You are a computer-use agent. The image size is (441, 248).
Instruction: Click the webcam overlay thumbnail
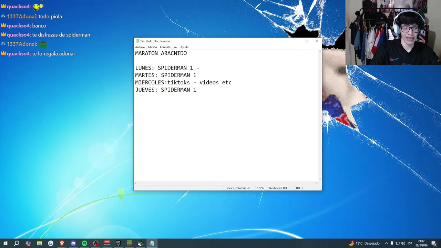393,32
